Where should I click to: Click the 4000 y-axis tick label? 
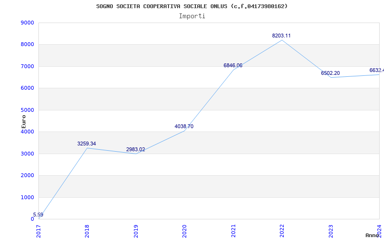[27, 132]
